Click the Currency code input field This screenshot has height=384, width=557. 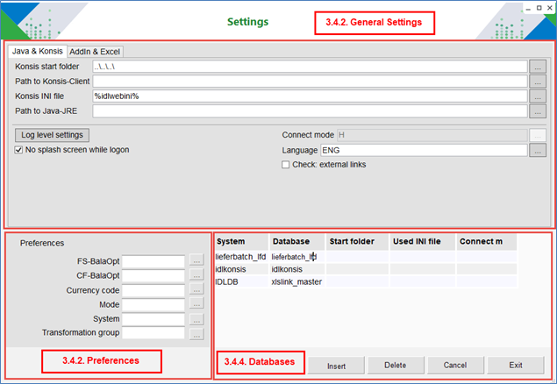coord(154,290)
